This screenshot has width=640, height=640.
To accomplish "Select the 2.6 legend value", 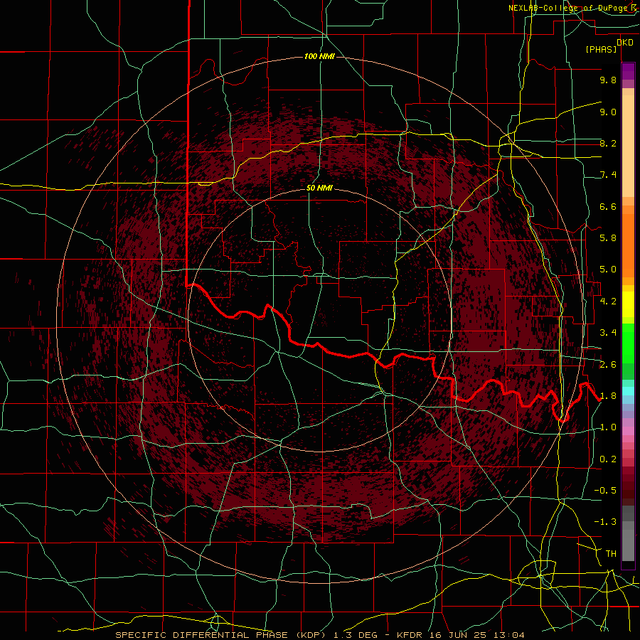I will 608,365.
